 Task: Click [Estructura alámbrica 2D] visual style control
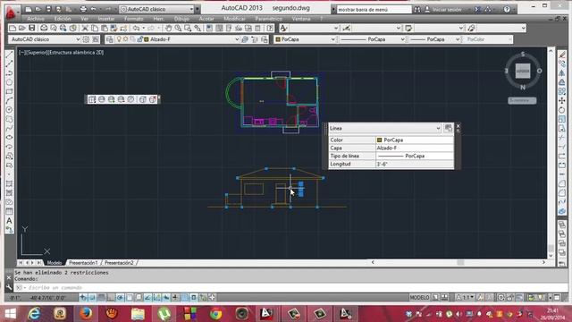76,53
